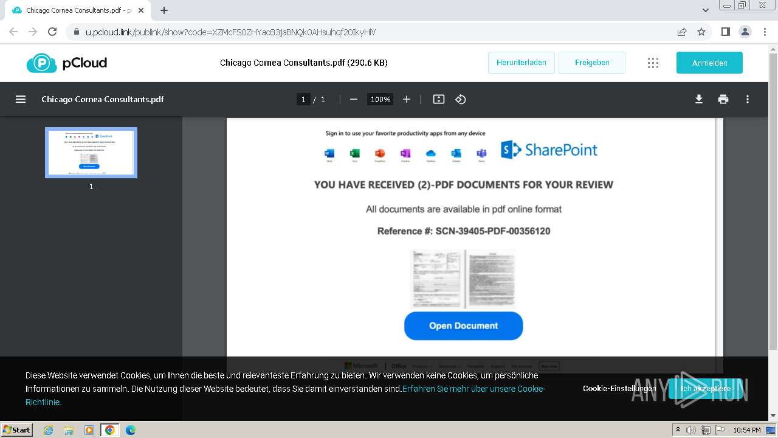Click the Freigeben button
The image size is (778, 438).
coord(592,63)
